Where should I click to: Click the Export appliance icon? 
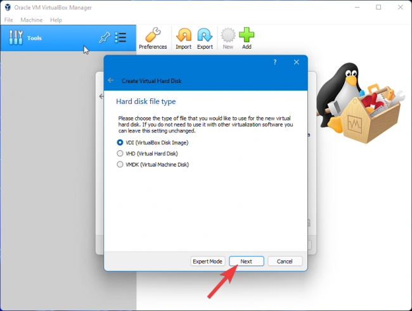(205, 39)
